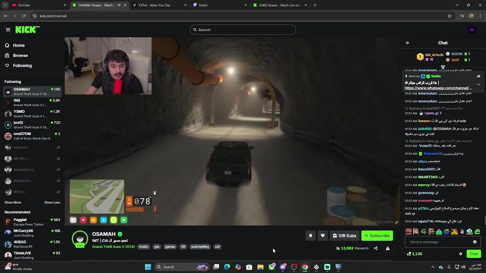Open Windows Start menu

(148, 267)
